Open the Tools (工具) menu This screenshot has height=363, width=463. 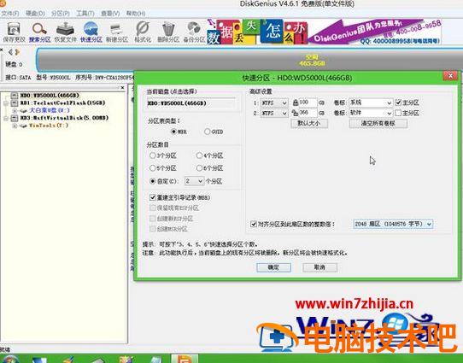click(85, 14)
